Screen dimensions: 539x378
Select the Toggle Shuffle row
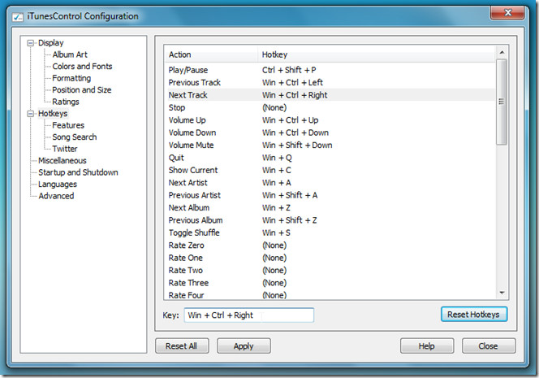(330, 232)
